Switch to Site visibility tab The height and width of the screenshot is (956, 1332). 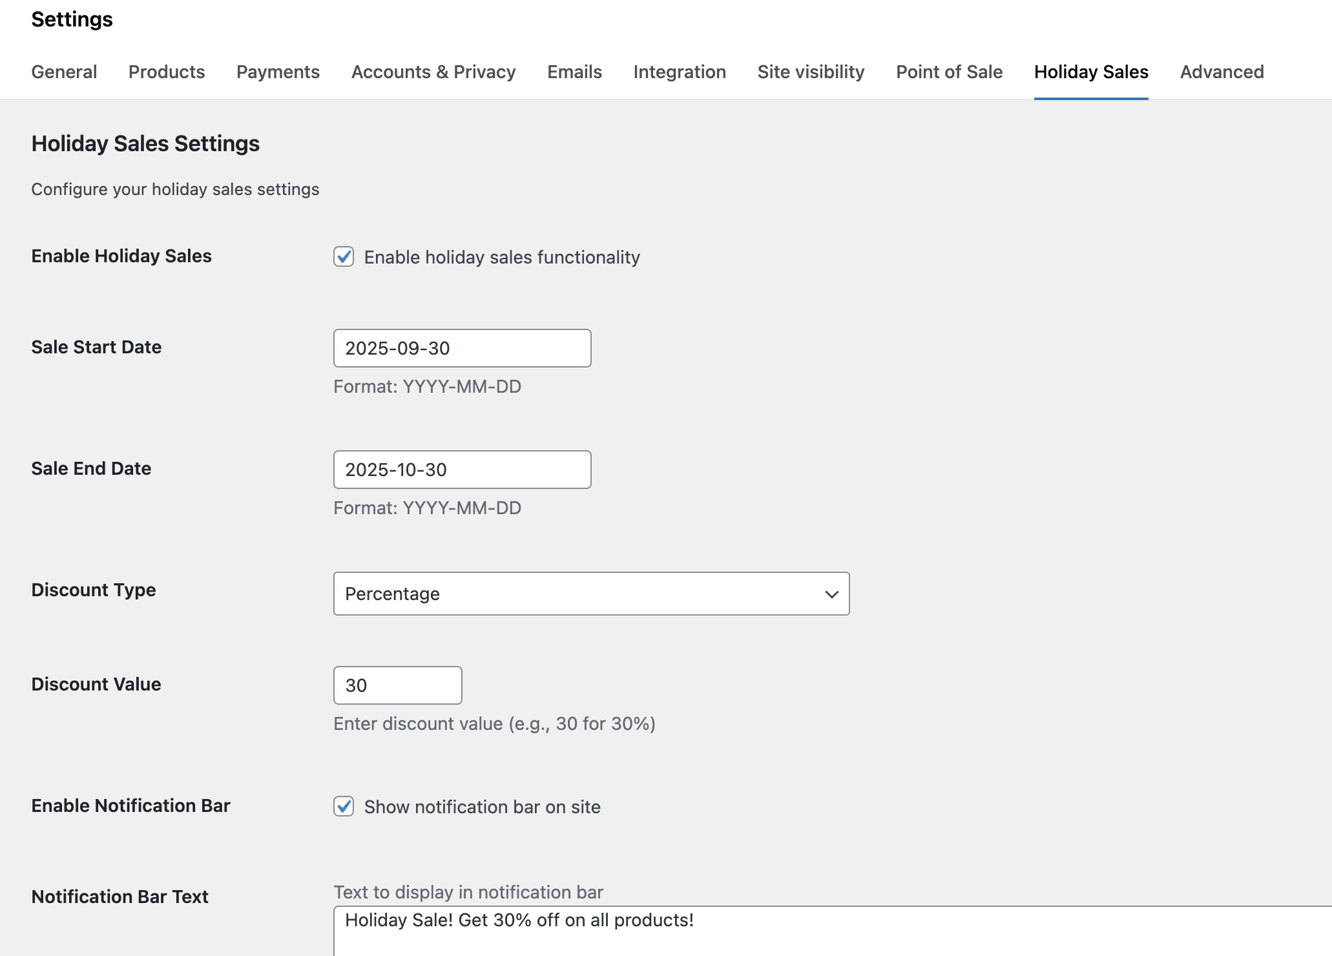pos(811,72)
